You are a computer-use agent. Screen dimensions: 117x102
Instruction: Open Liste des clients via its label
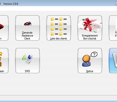[58, 39]
